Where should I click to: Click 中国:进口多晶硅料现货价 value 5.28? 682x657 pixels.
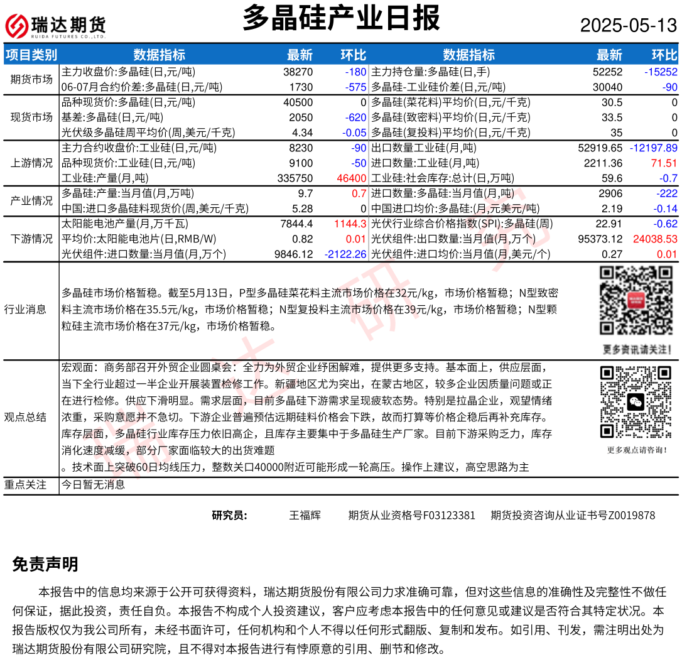[302, 209]
